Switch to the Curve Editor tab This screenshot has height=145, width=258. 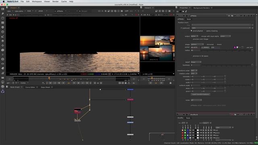pos(30,87)
